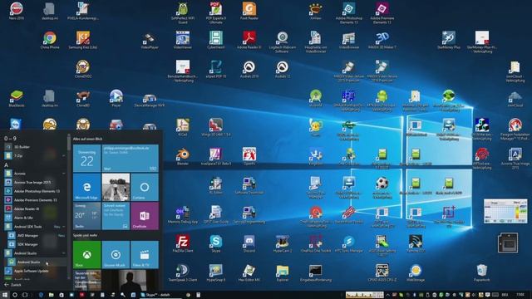Open Alarm & Uhr in Start menu

coord(34,218)
